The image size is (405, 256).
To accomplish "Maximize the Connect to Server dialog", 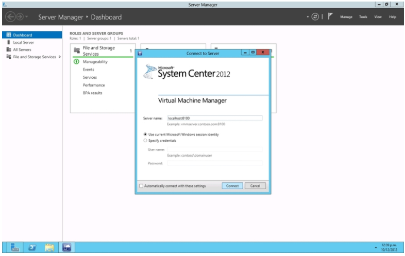I will coord(253,52).
